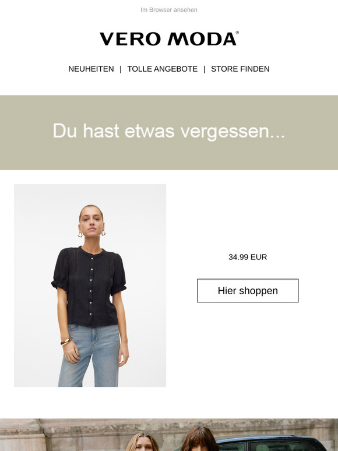Open the black blouse product photo

point(90,286)
